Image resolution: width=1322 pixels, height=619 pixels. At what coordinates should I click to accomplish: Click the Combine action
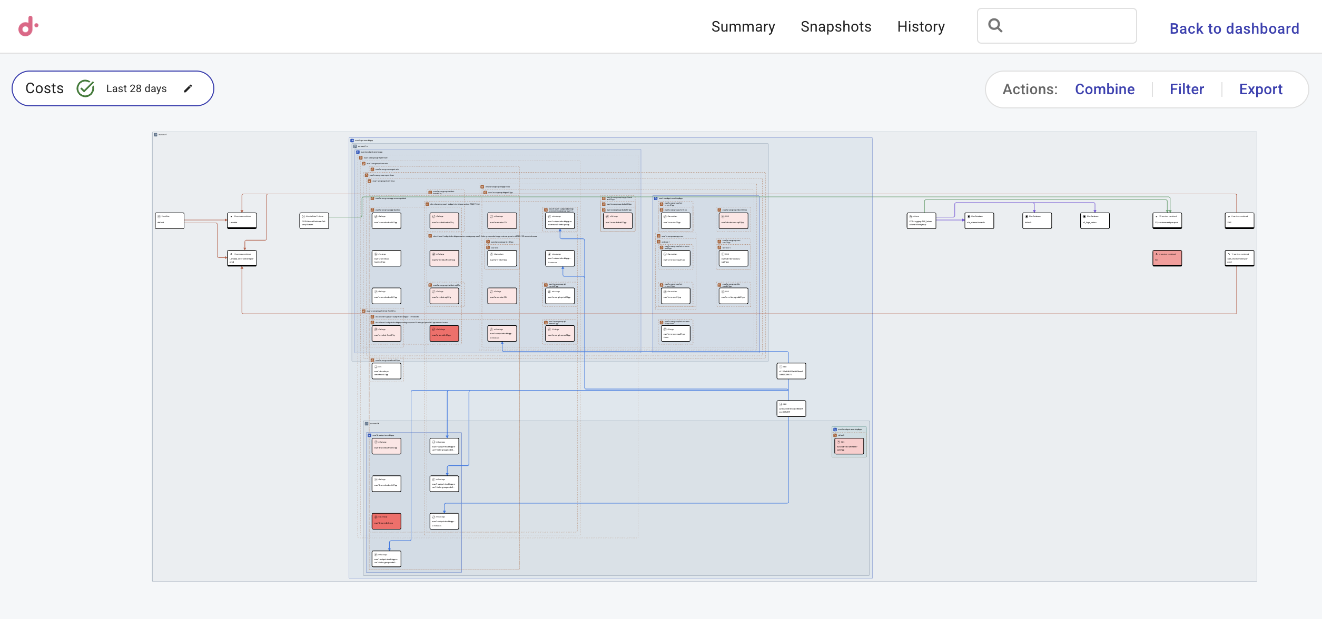[1105, 89]
